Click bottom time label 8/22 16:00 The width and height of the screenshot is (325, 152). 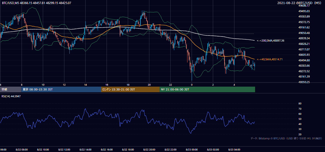[107, 149]
